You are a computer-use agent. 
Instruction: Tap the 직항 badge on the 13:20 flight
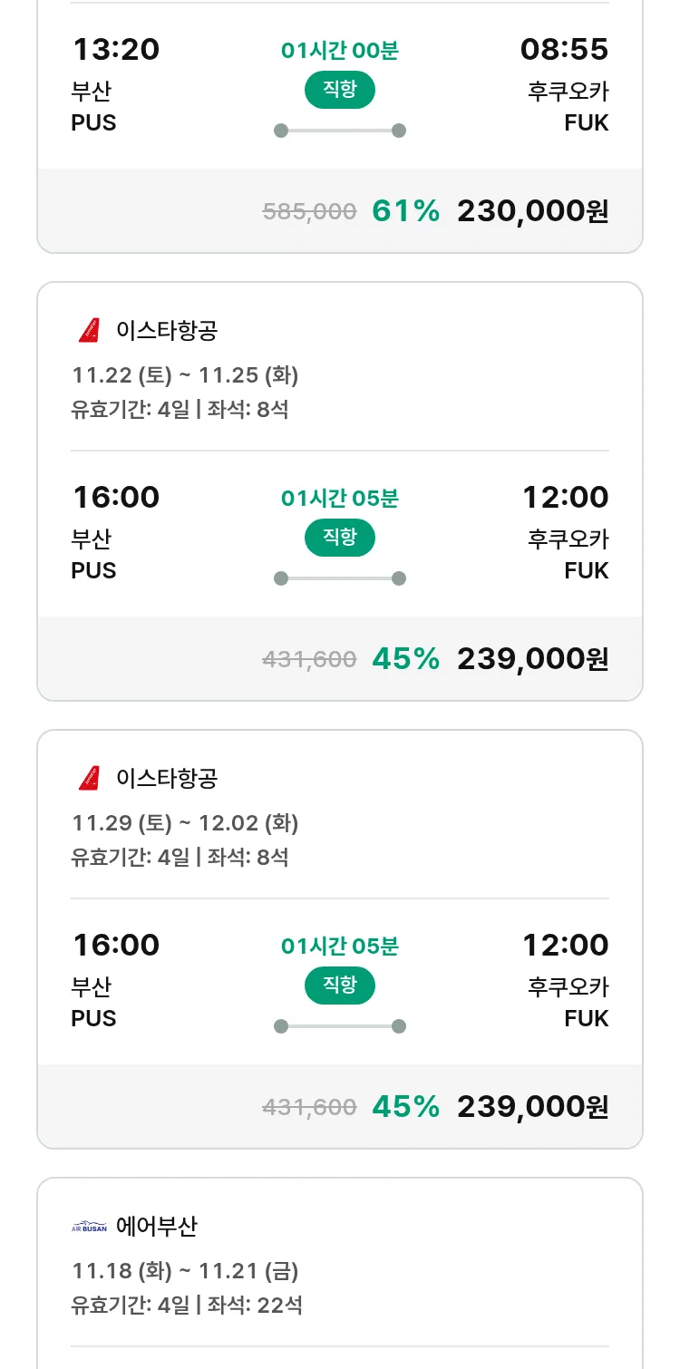339,90
